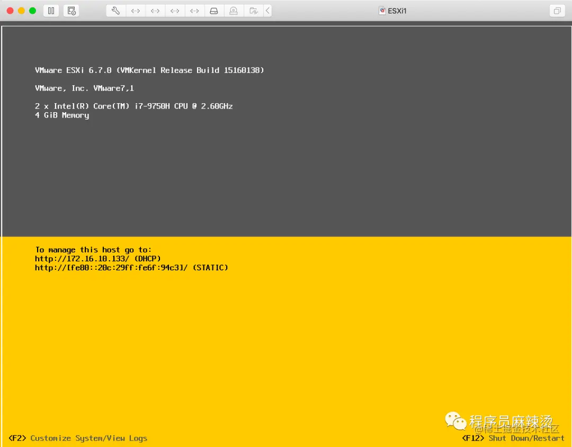Image resolution: width=572 pixels, height=447 pixels.
Task: Switch to single window view button
Action: coord(557,11)
